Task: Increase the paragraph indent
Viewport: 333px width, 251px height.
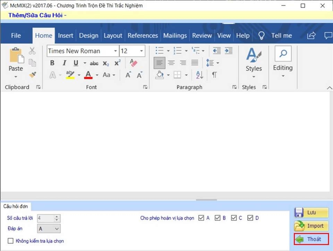Action: [229, 51]
